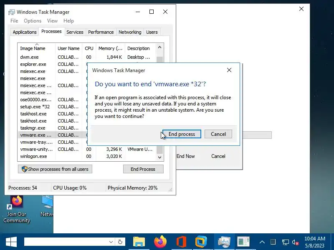Open the Help menu
334x250 pixels.
[68, 21]
